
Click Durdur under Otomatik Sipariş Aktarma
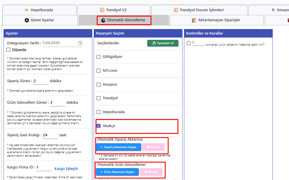click(153, 147)
